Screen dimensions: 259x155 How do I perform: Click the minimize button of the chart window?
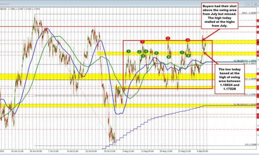(248, 5)
